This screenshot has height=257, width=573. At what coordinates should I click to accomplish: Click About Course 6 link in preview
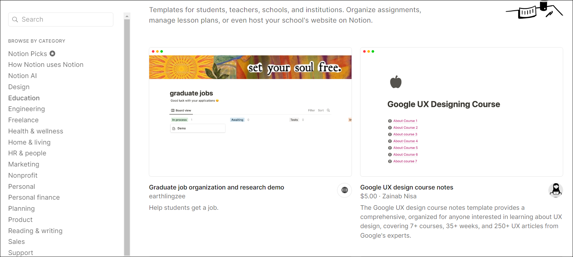click(x=405, y=154)
